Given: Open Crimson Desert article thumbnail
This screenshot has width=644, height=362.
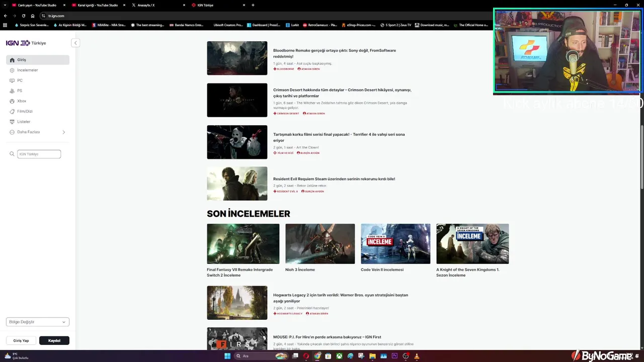Looking at the screenshot, I should click(237, 100).
